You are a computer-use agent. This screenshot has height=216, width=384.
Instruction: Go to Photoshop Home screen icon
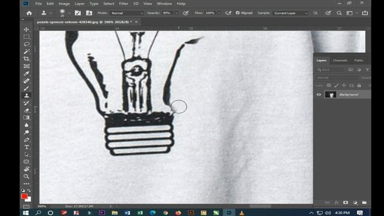29,13
